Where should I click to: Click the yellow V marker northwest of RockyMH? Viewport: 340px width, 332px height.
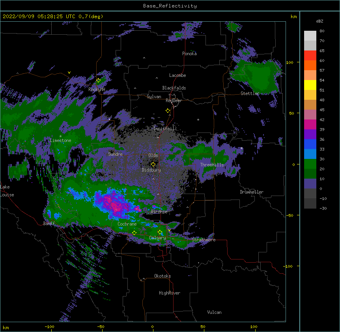coord(69,73)
